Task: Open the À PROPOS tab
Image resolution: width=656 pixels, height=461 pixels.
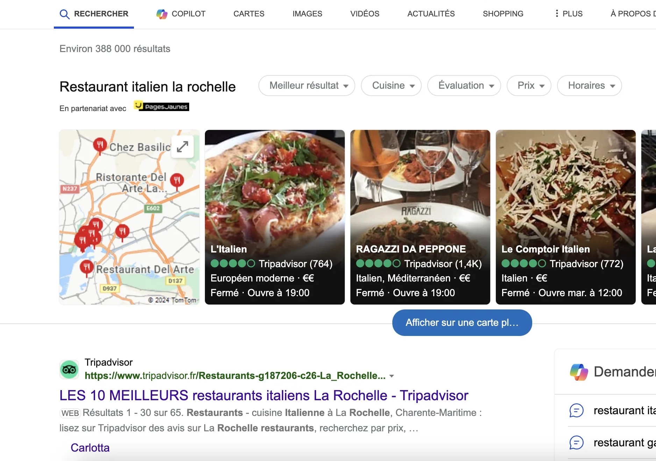Action: click(633, 14)
